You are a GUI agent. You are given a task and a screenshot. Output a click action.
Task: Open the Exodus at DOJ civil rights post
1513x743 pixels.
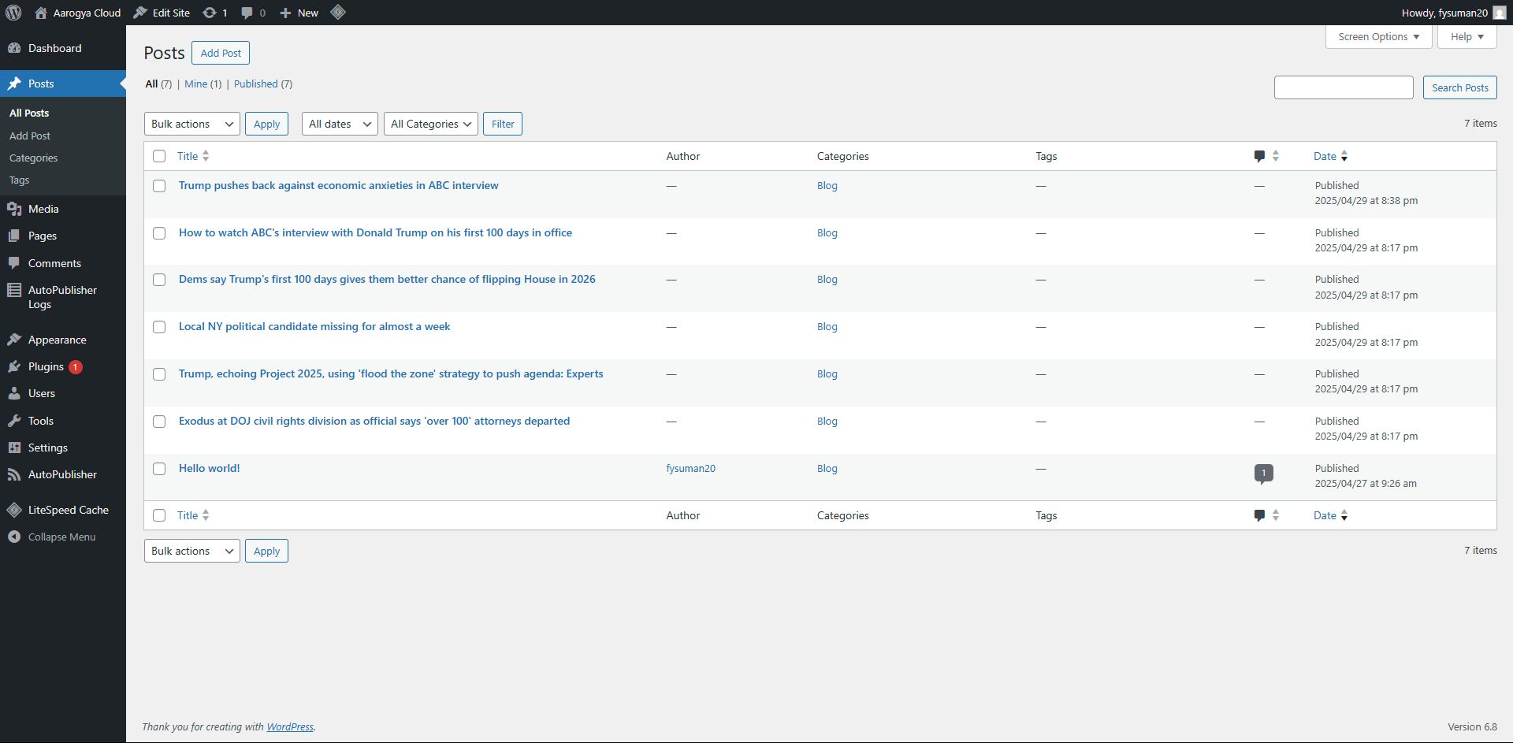[x=374, y=421]
